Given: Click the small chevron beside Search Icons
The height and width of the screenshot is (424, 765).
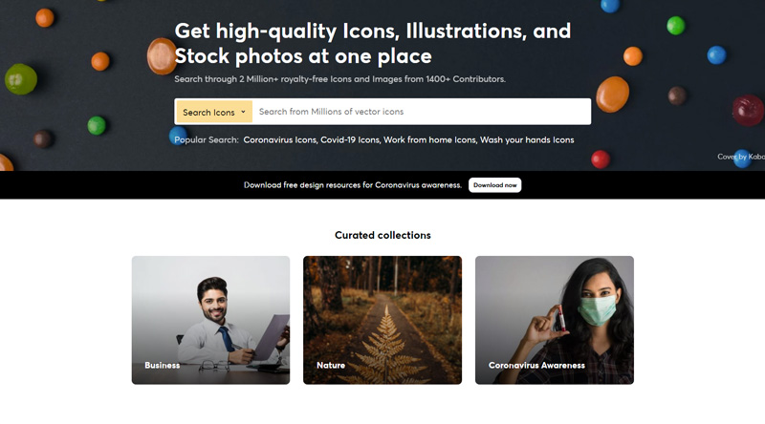Looking at the screenshot, I should [x=243, y=112].
